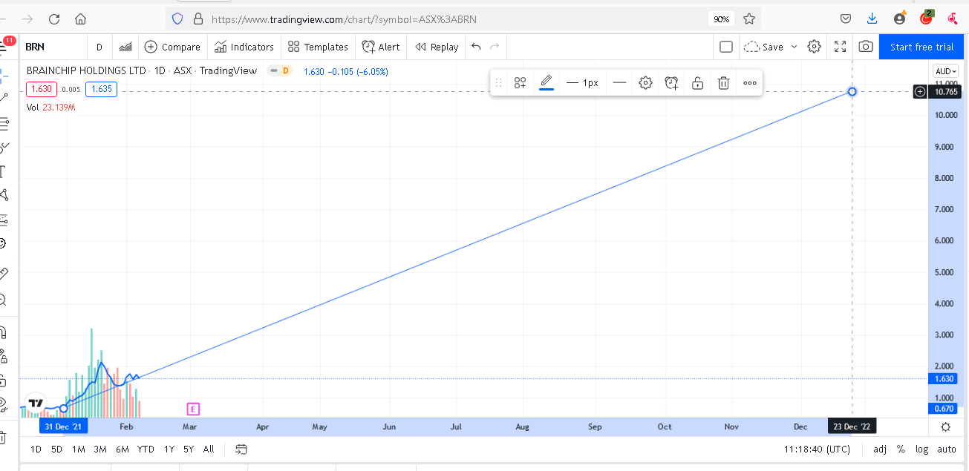Click the earnings E marker
Viewport: 969px width, 471px height.
point(192,409)
